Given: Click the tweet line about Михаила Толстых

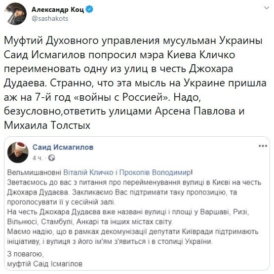Looking at the screenshot, I should click(47, 125).
